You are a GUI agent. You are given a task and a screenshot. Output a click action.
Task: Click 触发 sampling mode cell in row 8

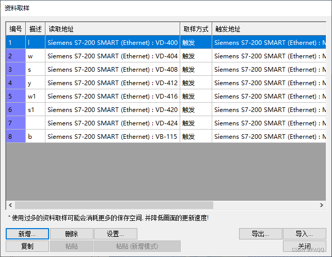point(196,136)
